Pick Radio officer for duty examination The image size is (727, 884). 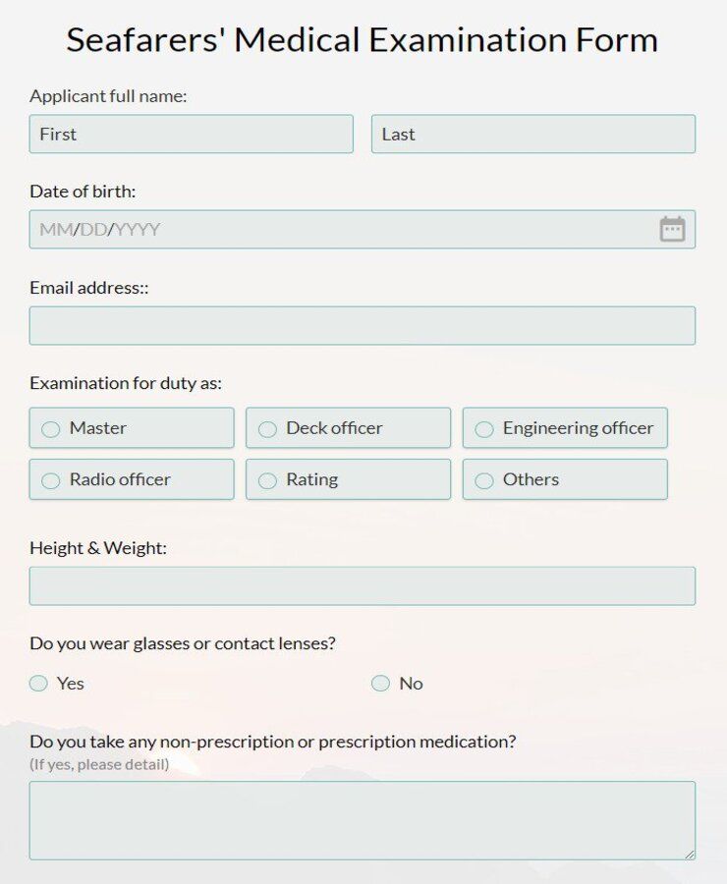coord(50,479)
